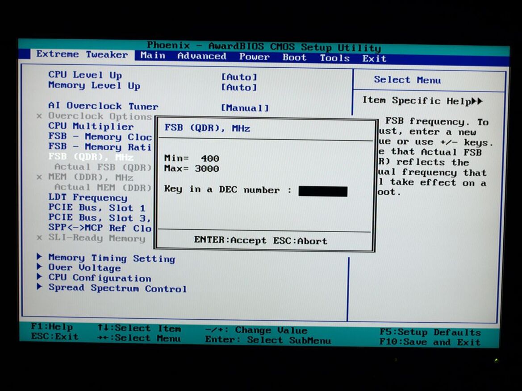Open the Main menu tab

click(153, 55)
